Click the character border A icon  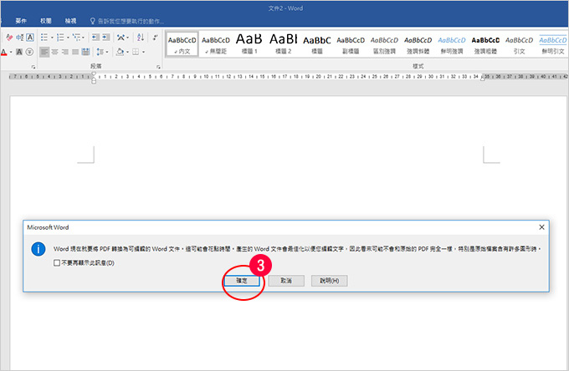tap(30, 38)
